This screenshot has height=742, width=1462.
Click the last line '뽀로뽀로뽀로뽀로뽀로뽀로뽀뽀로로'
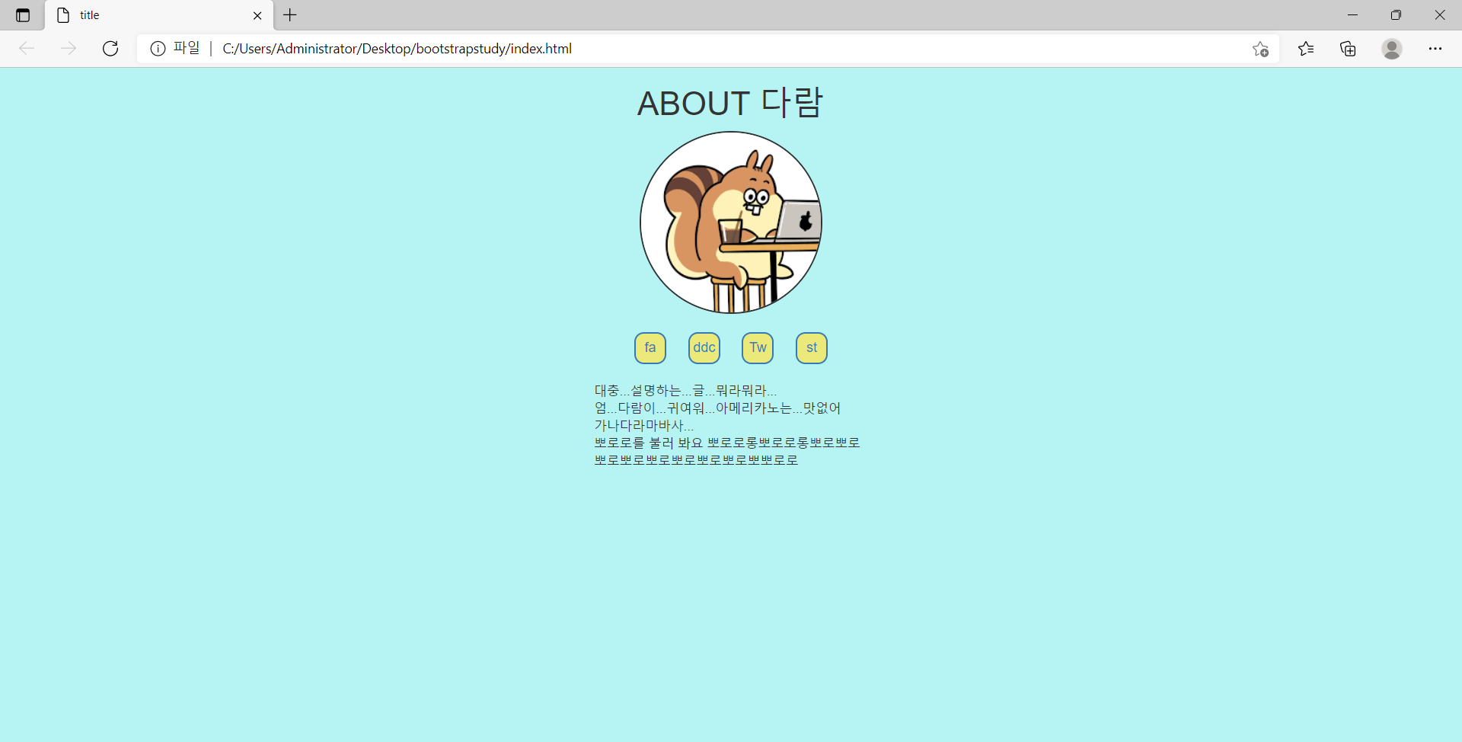(x=696, y=460)
